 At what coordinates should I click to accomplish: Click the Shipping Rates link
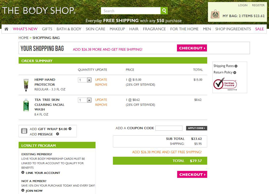(x=223, y=66)
